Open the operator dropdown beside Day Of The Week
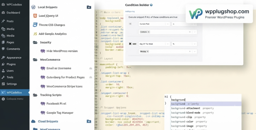 click(x=184, y=44)
